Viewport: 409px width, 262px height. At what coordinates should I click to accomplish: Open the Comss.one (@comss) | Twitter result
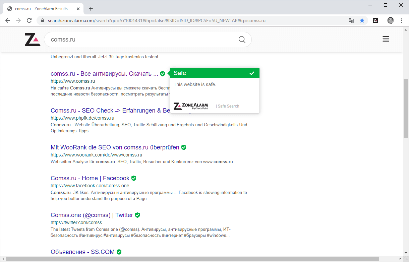tap(92, 215)
